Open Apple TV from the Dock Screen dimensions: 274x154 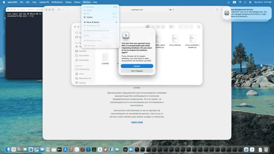pyautogui.click(x=60, y=149)
